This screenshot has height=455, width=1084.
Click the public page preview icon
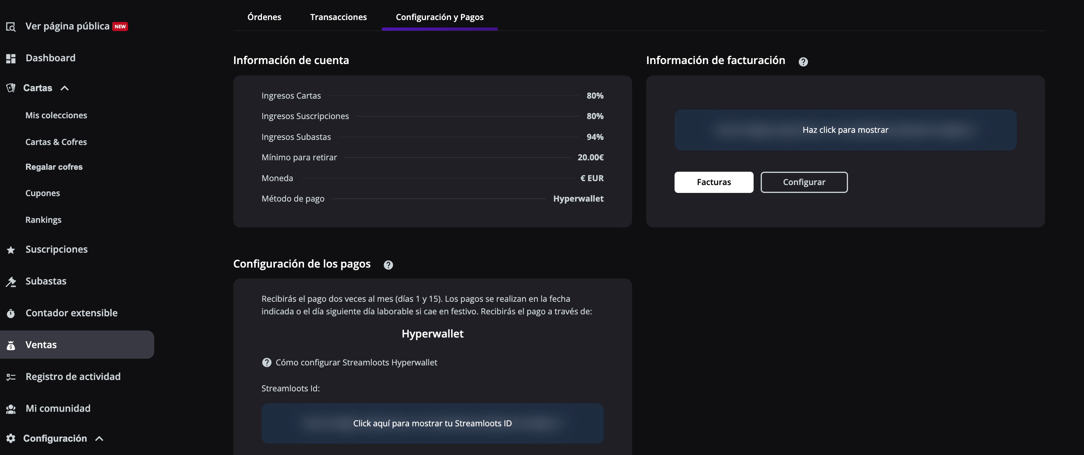point(11,27)
